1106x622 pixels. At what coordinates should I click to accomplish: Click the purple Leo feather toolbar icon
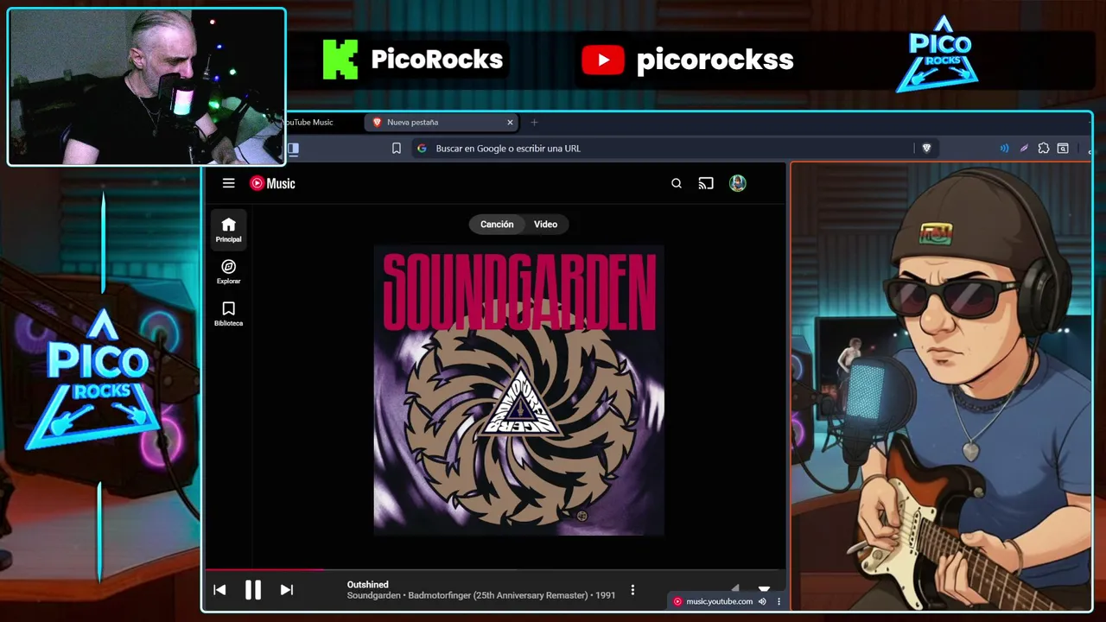(x=1024, y=149)
